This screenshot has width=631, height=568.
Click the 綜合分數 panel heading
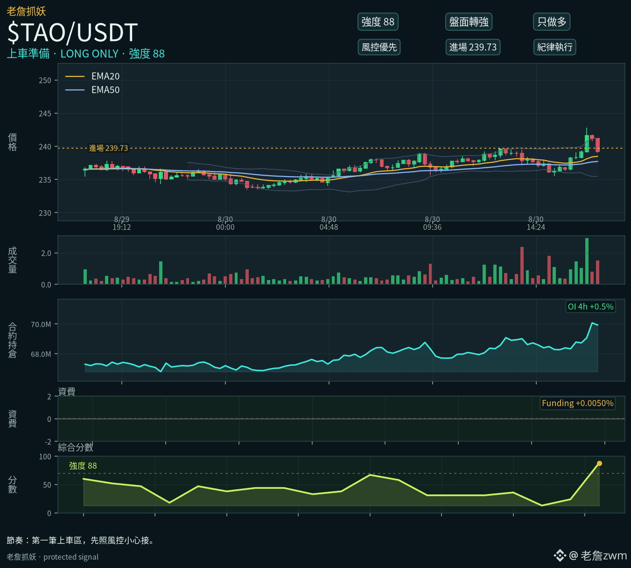pos(76,447)
